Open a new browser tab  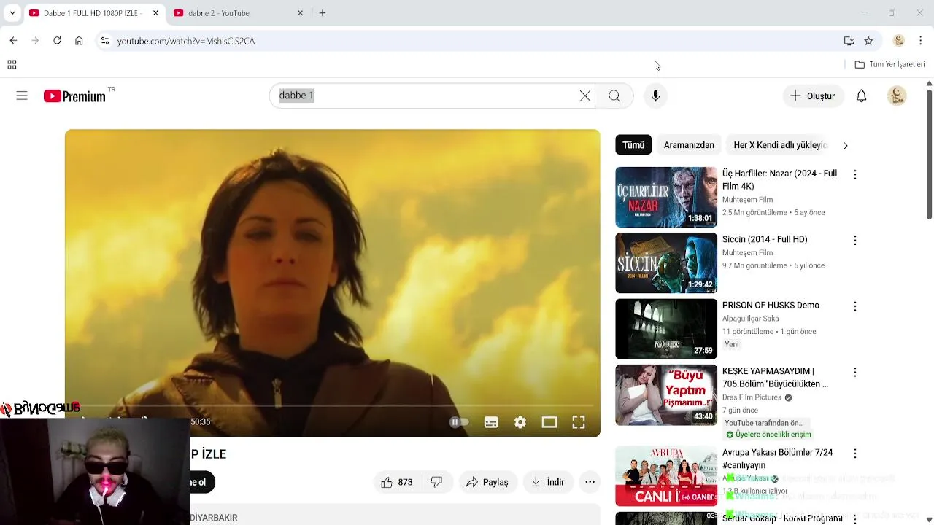coord(323,13)
